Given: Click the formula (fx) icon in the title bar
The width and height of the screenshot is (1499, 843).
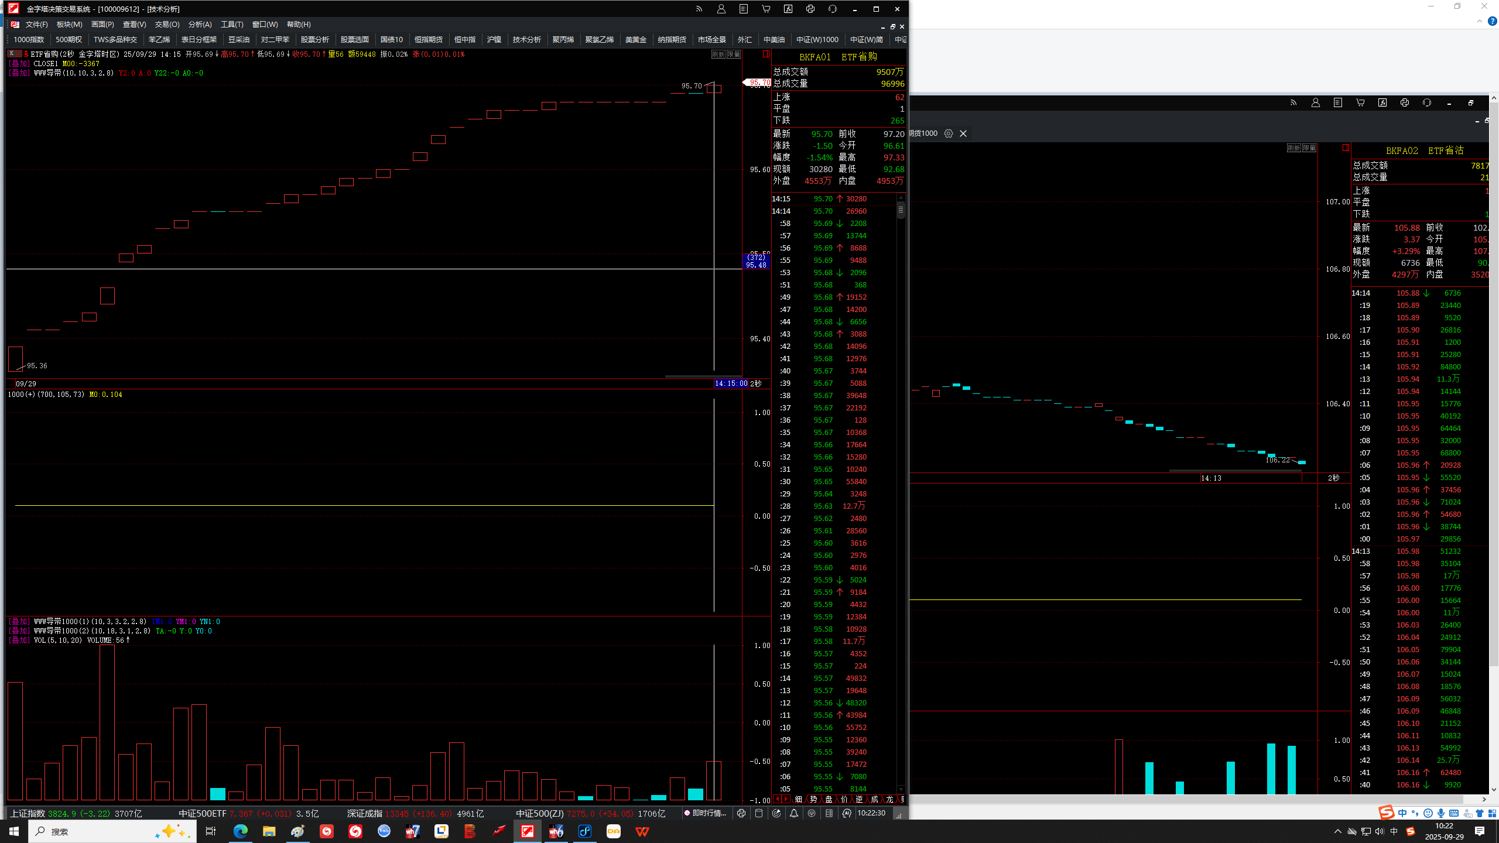Looking at the screenshot, I should (788, 9).
